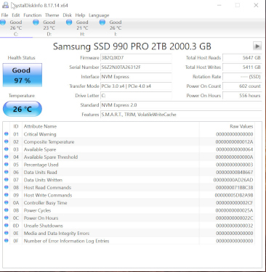
Task: Click the Firmware field 3B2QJXD7
Action: 136,58
